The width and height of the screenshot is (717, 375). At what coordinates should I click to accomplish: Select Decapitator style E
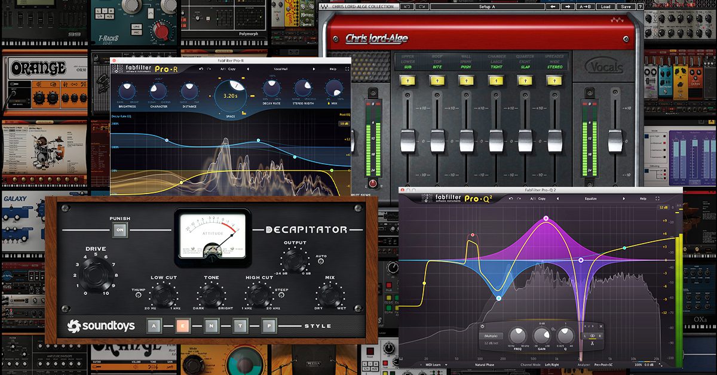pyautogui.click(x=183, y=326)
